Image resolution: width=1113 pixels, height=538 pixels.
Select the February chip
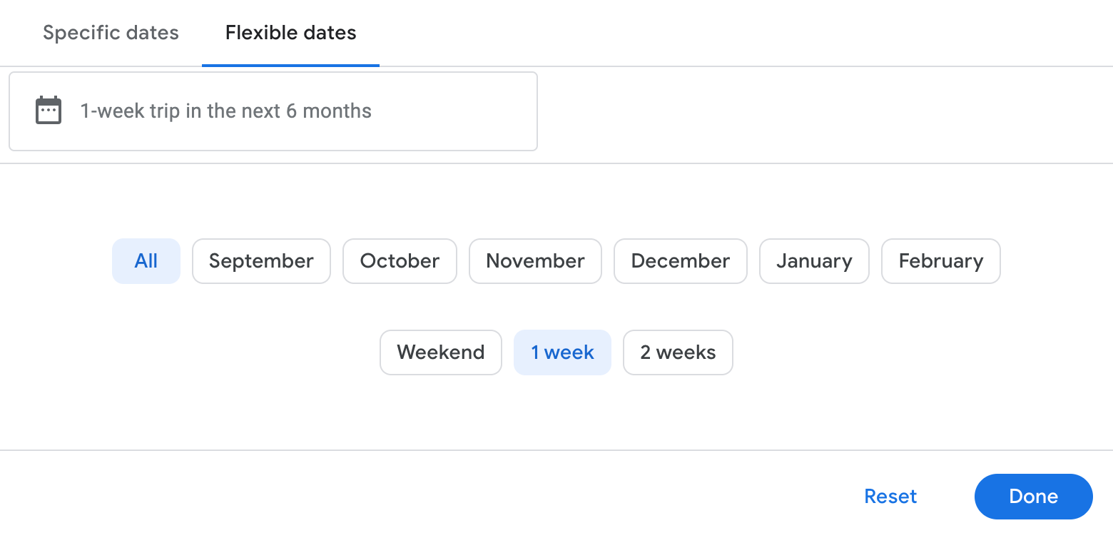pyautogui.click(x=940, y=261)
